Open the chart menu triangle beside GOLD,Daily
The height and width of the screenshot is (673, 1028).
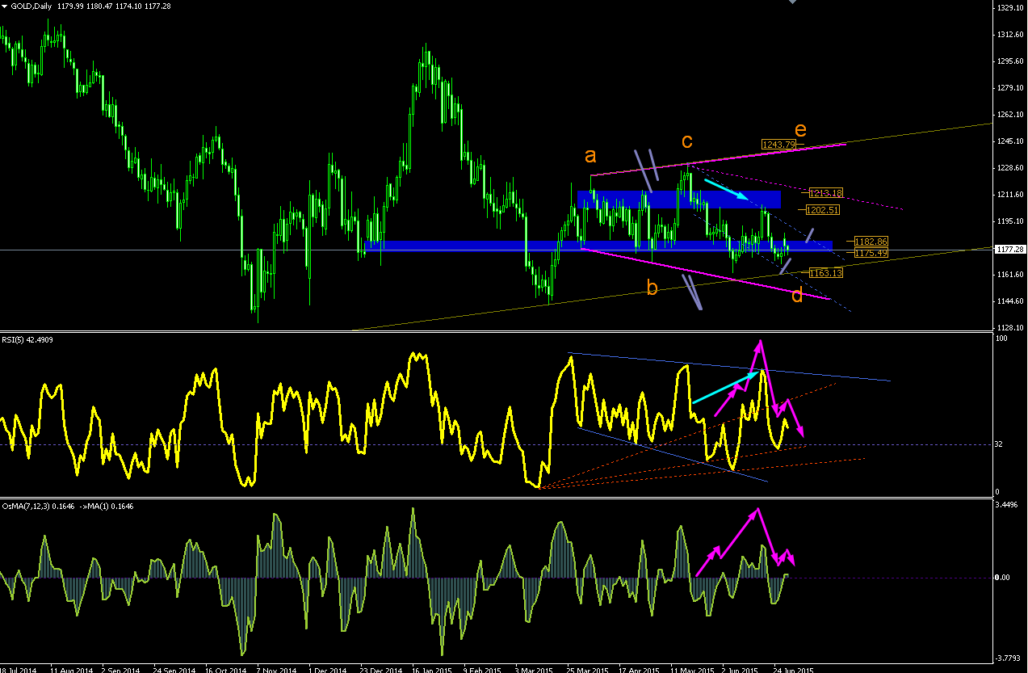[x=5, y=7]
